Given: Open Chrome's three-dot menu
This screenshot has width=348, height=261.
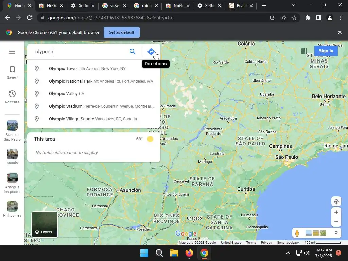Looking at the screenshot, I should (x=341, y=18).
